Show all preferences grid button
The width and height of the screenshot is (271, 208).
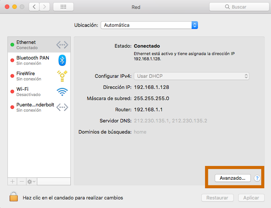(63, 7)
